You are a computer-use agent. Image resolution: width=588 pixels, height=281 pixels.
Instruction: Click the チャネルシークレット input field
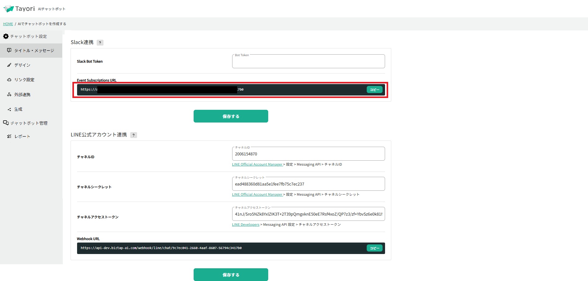[308, 184]
